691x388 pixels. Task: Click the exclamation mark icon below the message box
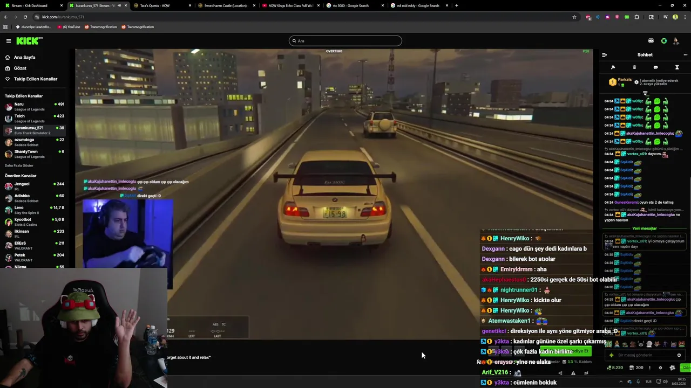[649, 368]
